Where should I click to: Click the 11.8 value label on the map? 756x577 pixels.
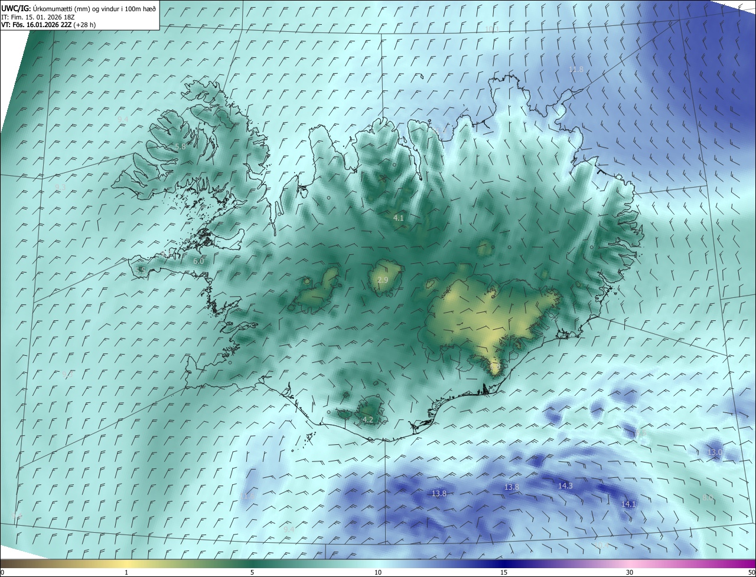576,70
